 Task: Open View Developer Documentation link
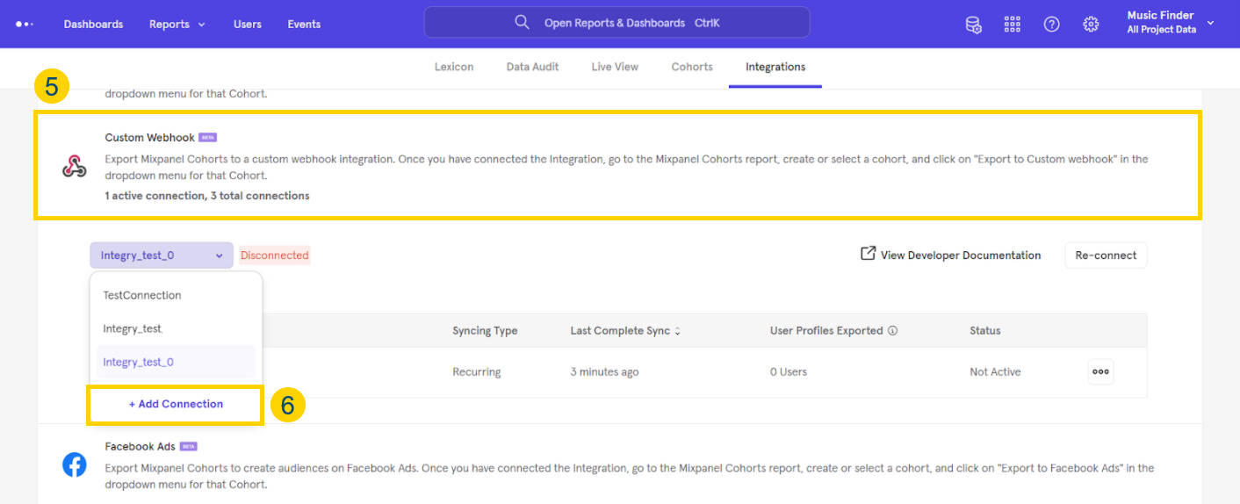[951, 255]
